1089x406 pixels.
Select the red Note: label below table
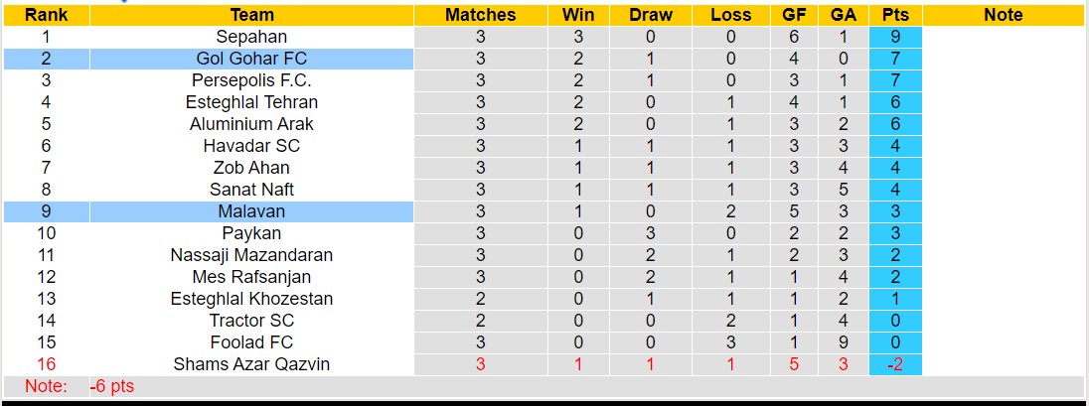point(46,386)
